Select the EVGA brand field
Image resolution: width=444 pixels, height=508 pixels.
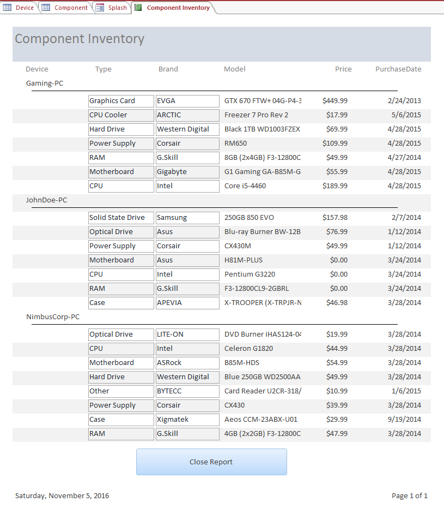(x=187, y=101)
